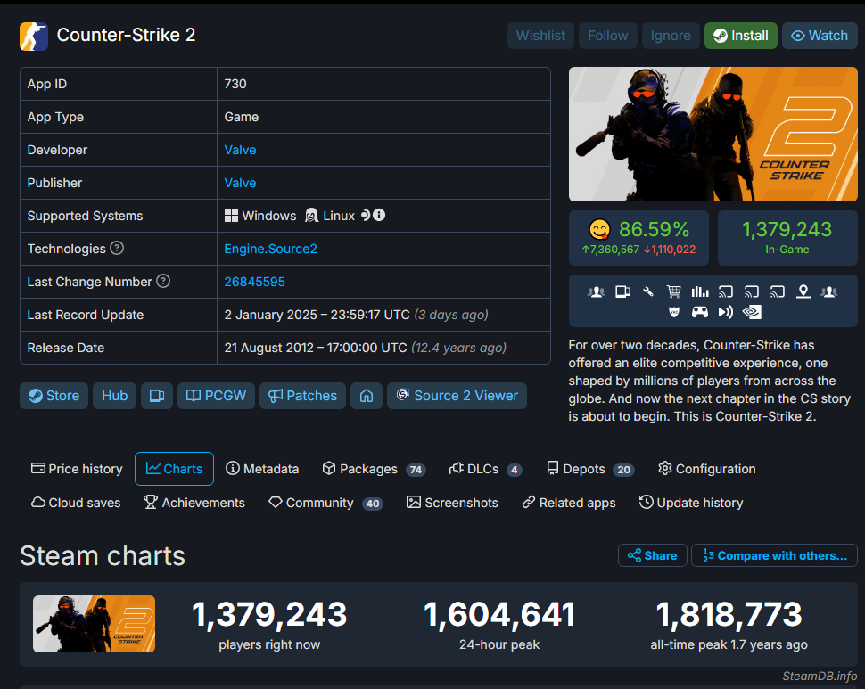Click the Watch button
This screenshot has height=689, width=865.
click(820, 36)
